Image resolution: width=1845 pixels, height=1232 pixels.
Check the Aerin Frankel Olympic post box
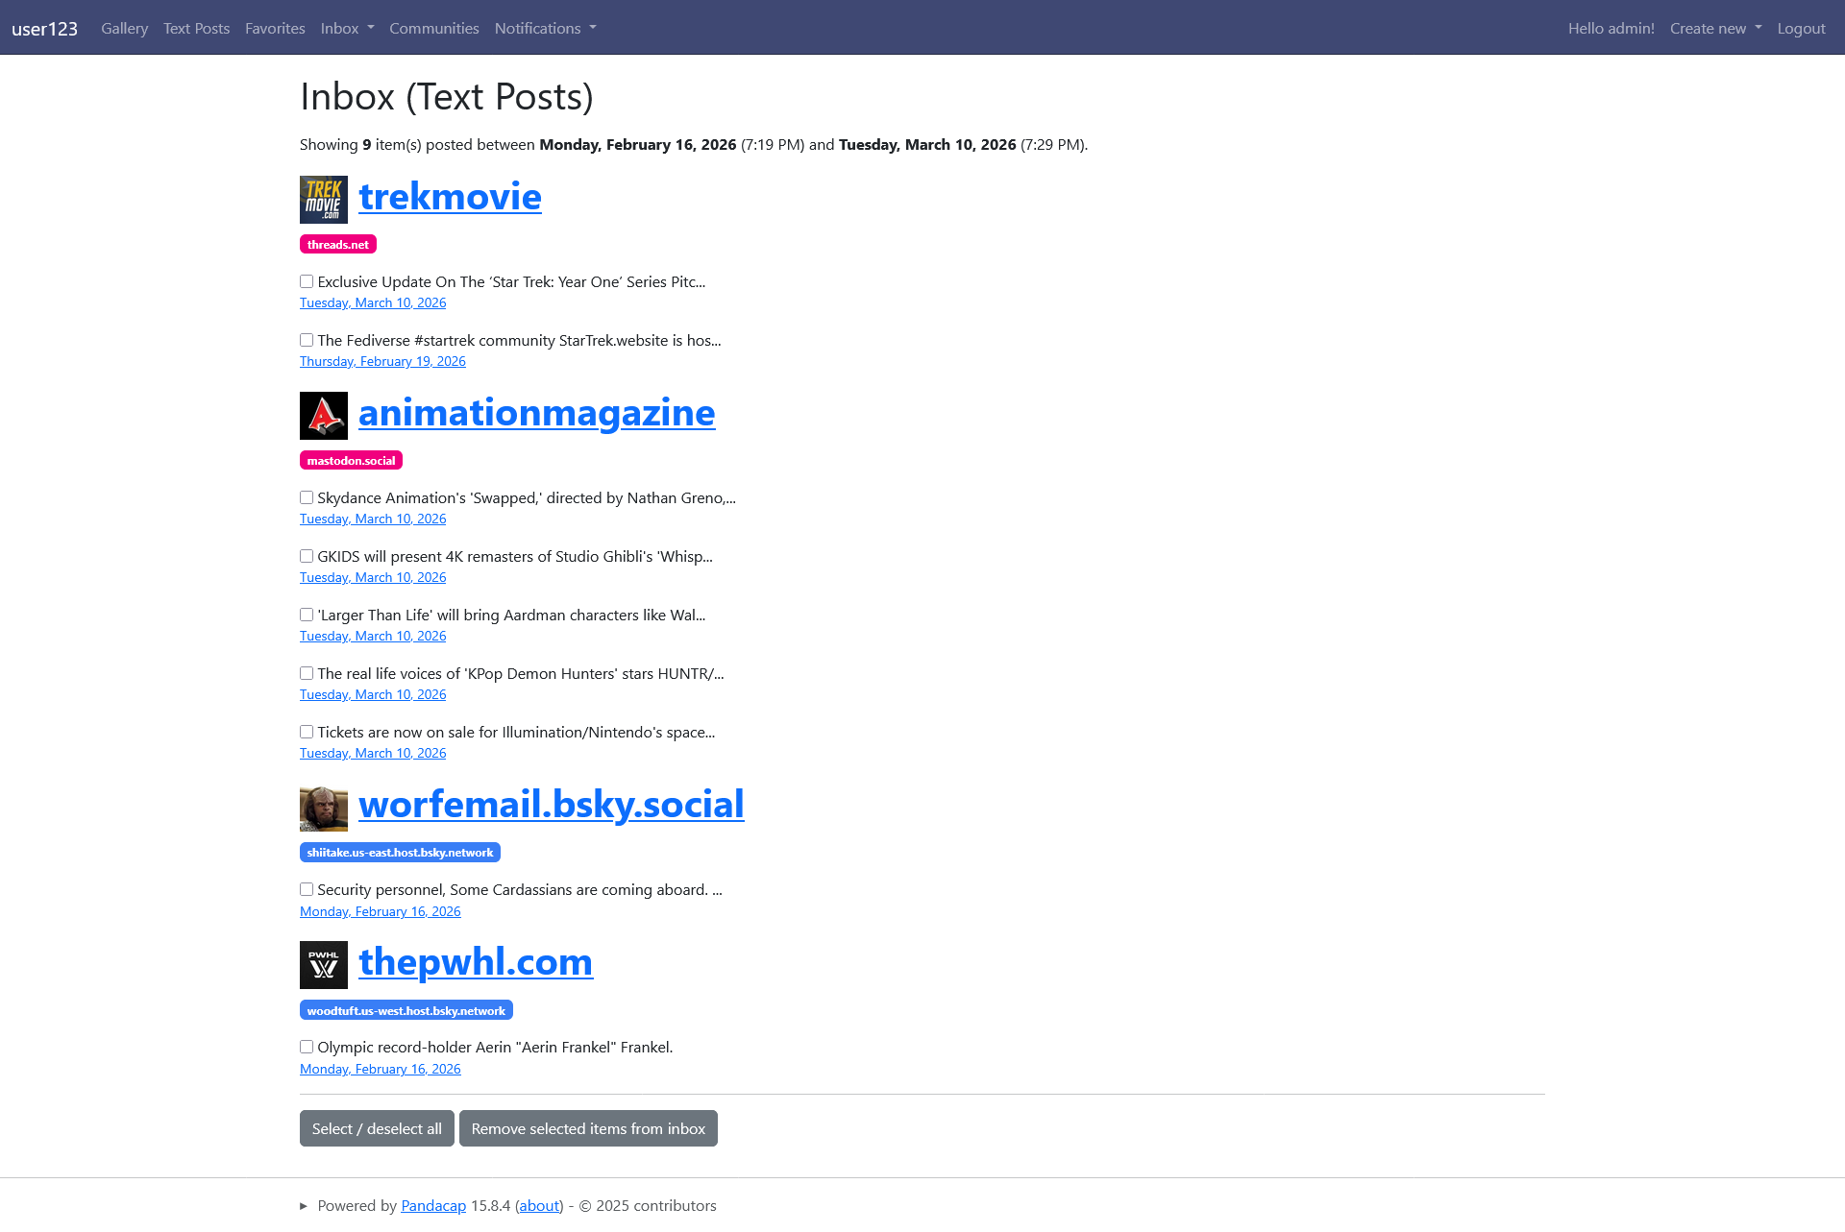pos(307,1047)
